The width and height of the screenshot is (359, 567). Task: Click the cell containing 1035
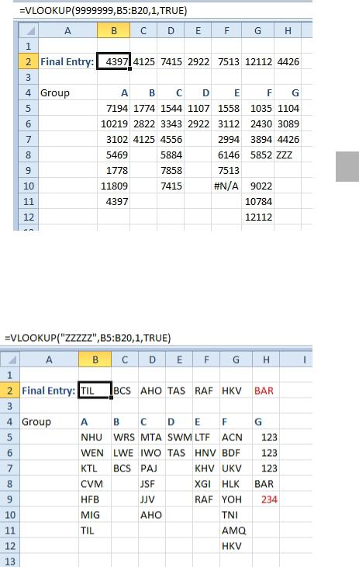coord(258,108)
